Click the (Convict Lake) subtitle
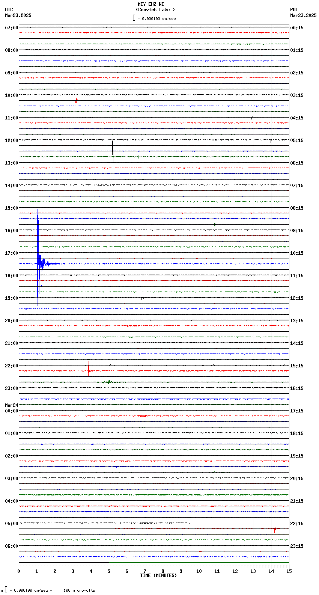This screenshot has height=595, width=319. pos(155,10)
